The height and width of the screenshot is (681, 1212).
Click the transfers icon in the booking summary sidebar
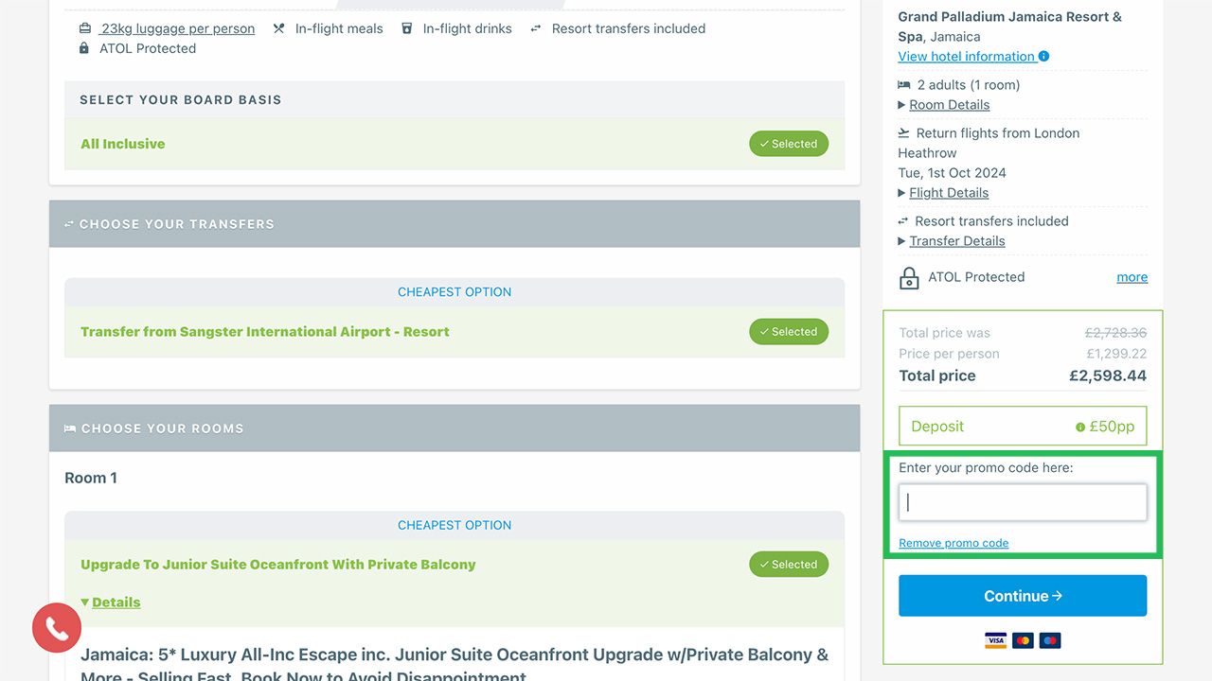click(903, 221)
